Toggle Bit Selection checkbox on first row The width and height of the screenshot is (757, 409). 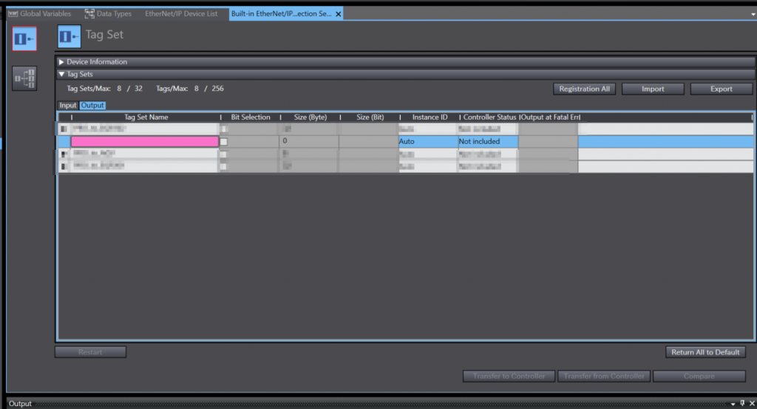(x=224, y=129)
